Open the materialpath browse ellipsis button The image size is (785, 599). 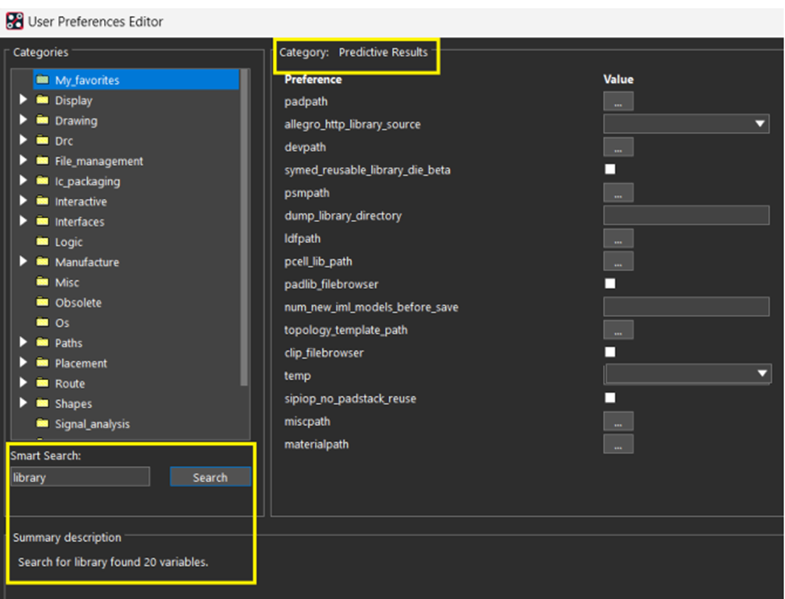click(x=618, y=444)
